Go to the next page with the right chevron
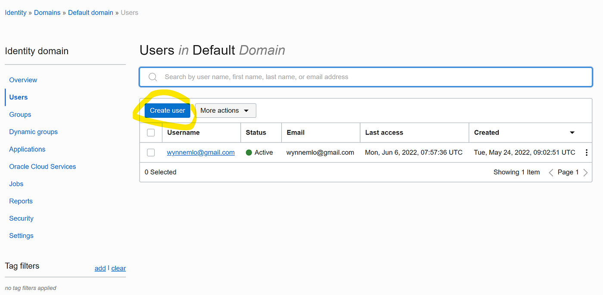This screenshot has height=295, width=603. pos(585,172)
